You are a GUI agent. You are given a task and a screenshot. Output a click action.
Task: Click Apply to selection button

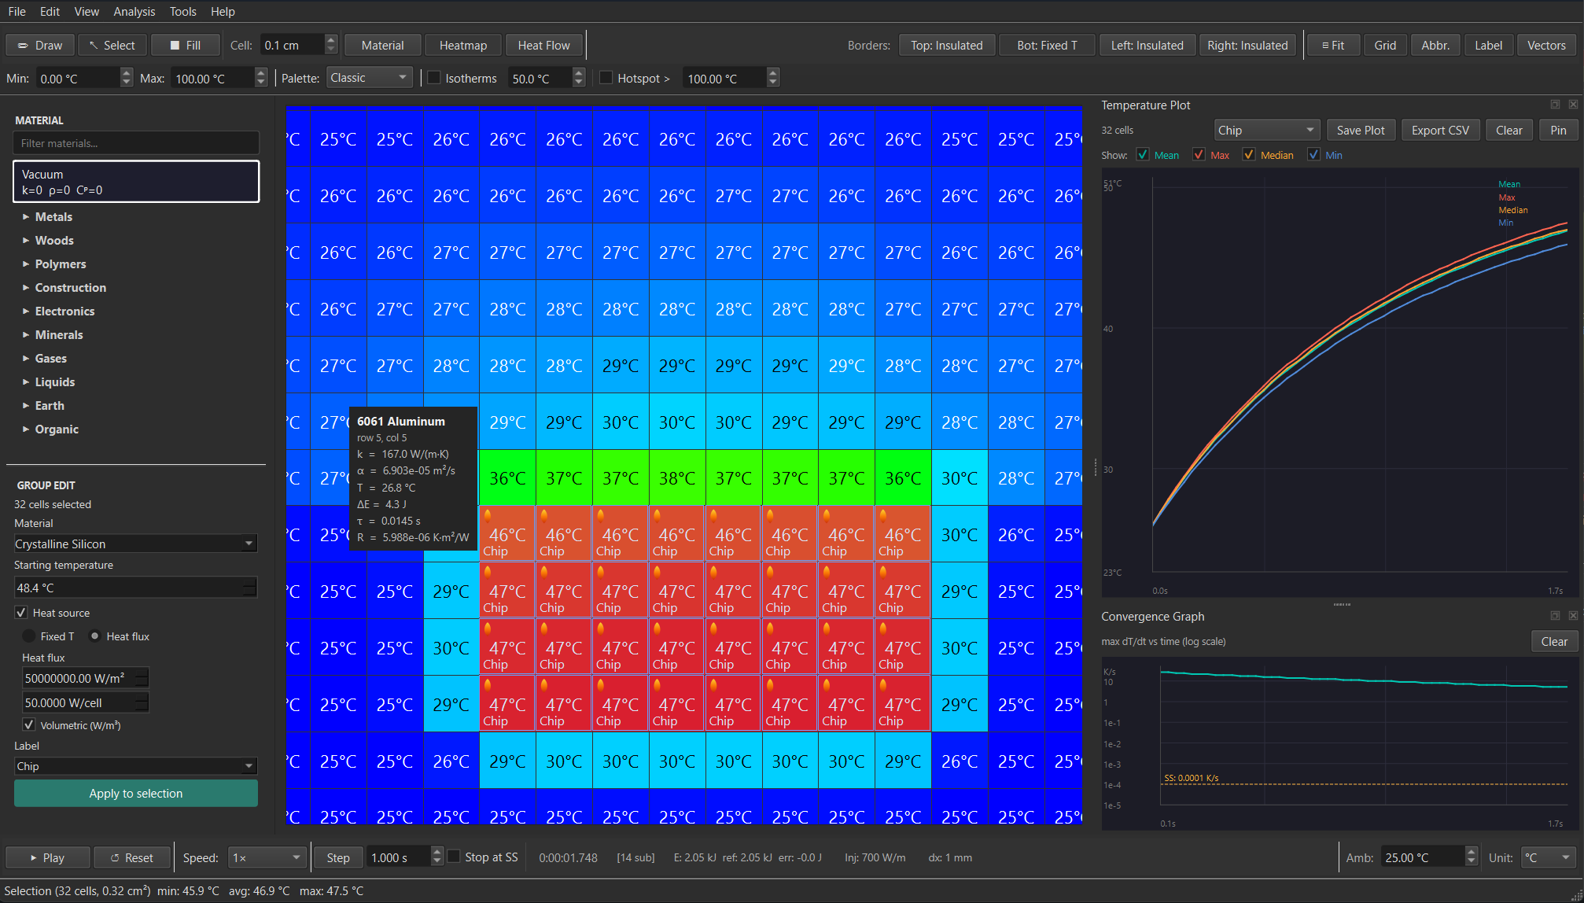[x=136, y=794]
